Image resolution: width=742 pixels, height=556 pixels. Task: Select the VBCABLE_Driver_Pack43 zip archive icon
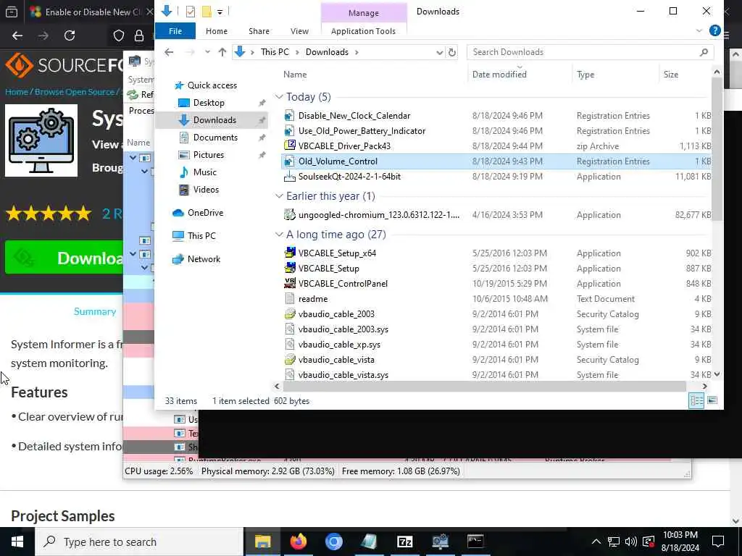click(289, 146)
